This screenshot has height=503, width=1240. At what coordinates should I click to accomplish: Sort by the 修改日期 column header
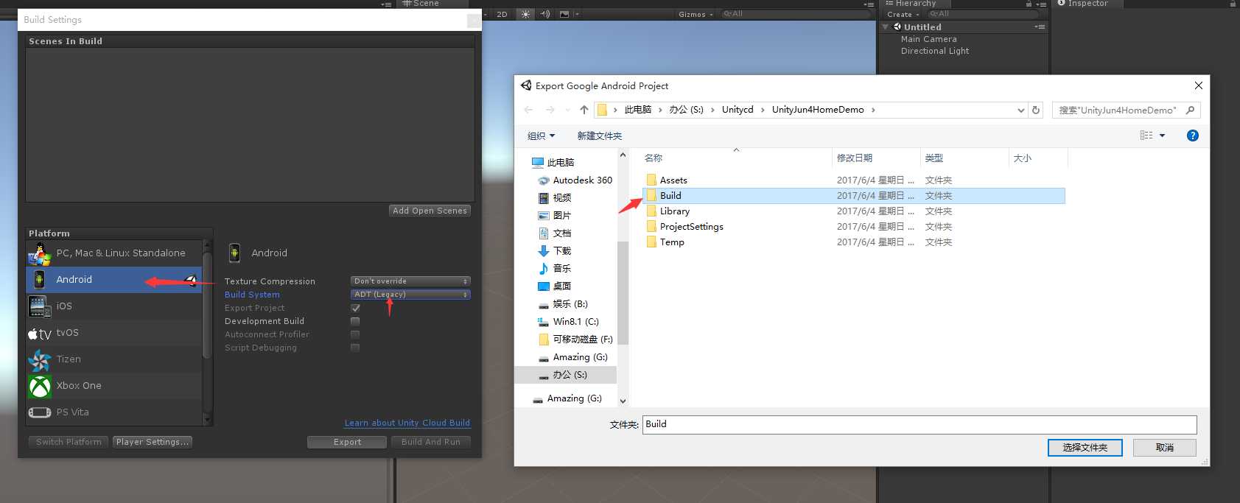(x=876, y=158)
